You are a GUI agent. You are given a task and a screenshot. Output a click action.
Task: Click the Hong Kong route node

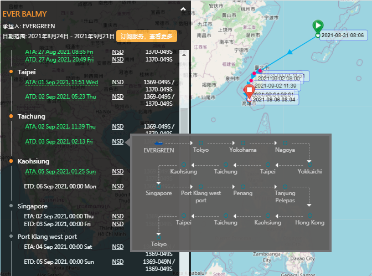pyautogui.click(x=310, y=216)
